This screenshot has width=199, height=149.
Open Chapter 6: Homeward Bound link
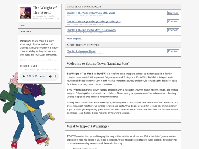[x=81, y=51]
